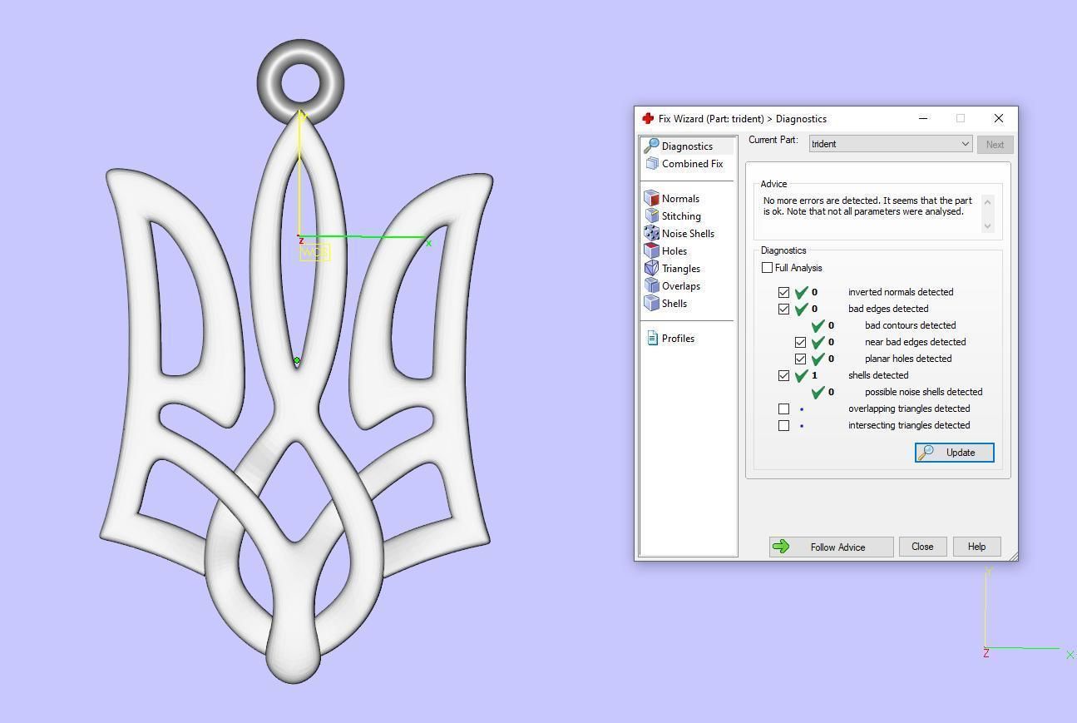Viewport: 1077px width, 723px height.
Task: Click the Triangles label in sidebar
Action: coord(681,269)
